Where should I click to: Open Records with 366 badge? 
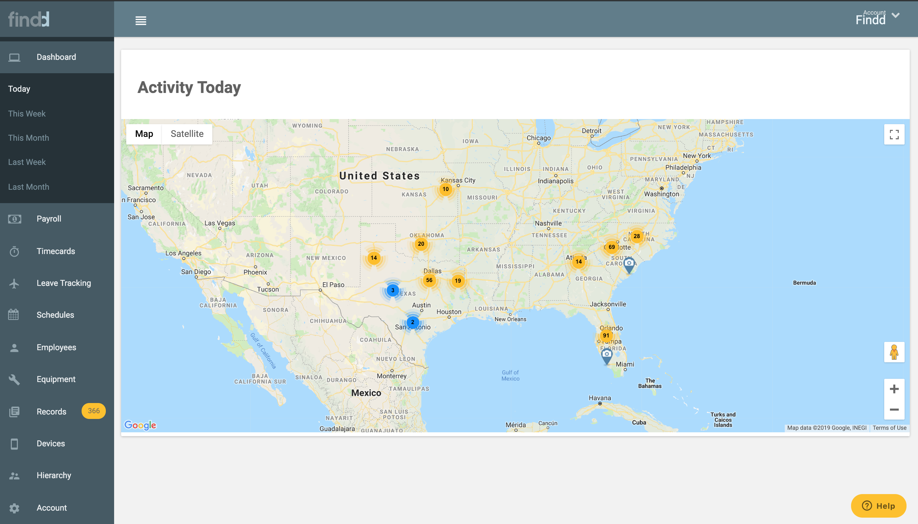(52, 411)
